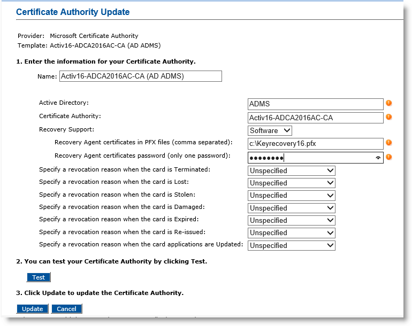The height and width of the screenshot is (326, 412).
Task: Expand revocation reason dropdown for Lost card
Action: point(292,183)
